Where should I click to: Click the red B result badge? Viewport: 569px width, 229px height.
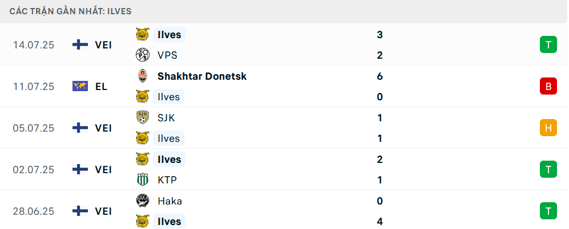[x=548, y=86]
